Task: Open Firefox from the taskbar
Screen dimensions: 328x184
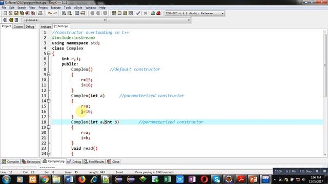Action: point(82,179)
